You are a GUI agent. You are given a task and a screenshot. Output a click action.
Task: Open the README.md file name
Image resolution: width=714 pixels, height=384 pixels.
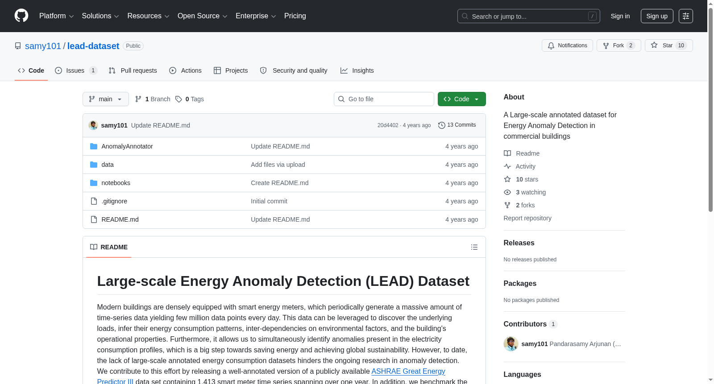pos(120,219)
